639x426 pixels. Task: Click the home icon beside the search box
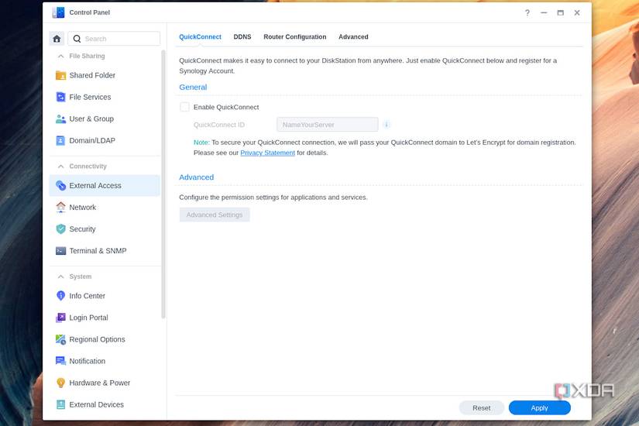[57, 39]
